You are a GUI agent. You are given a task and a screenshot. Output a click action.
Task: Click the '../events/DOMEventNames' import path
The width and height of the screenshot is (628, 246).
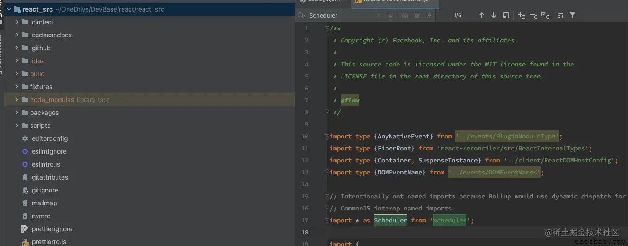[494, 172]
